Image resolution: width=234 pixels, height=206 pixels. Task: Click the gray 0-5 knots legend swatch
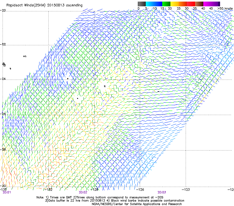(142, 4)
